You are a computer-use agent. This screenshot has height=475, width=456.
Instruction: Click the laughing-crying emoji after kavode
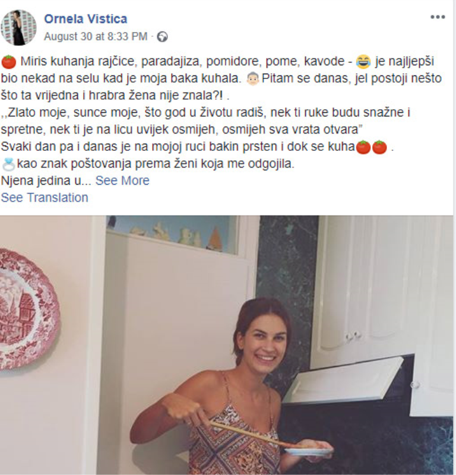[363, 62]
